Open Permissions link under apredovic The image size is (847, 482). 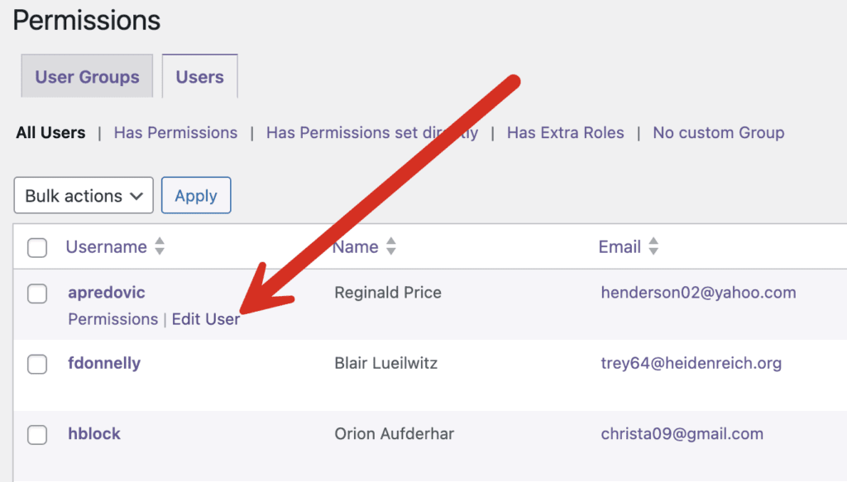tap(112, 319)
